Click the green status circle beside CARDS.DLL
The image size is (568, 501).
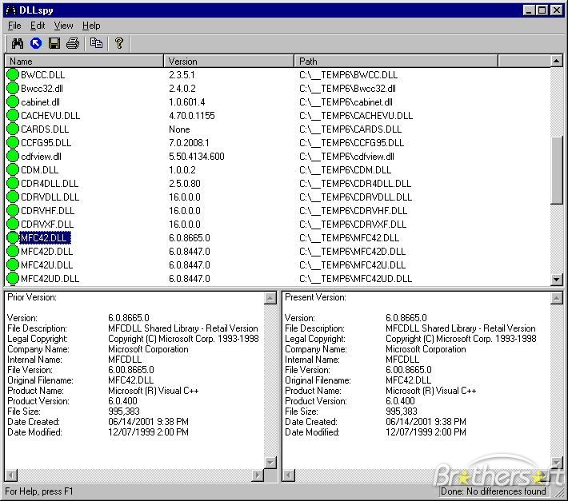point(13,129)
